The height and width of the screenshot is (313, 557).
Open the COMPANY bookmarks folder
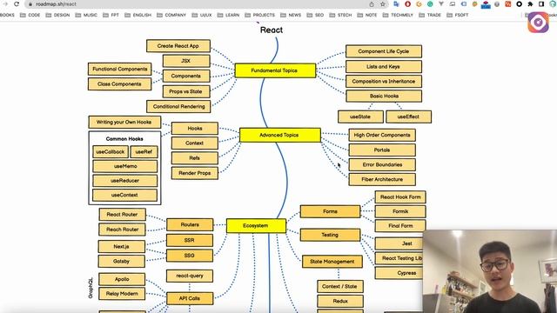click(171, 16)
